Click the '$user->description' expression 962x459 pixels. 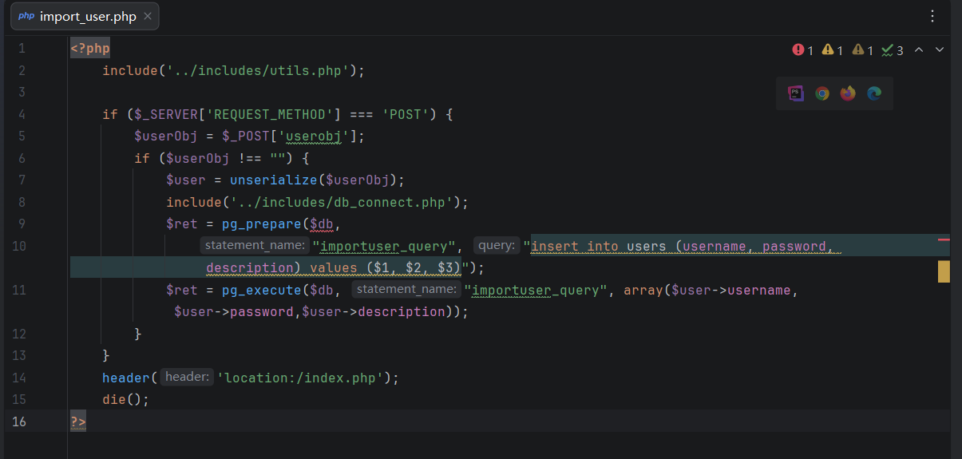(x=373, y=311)
